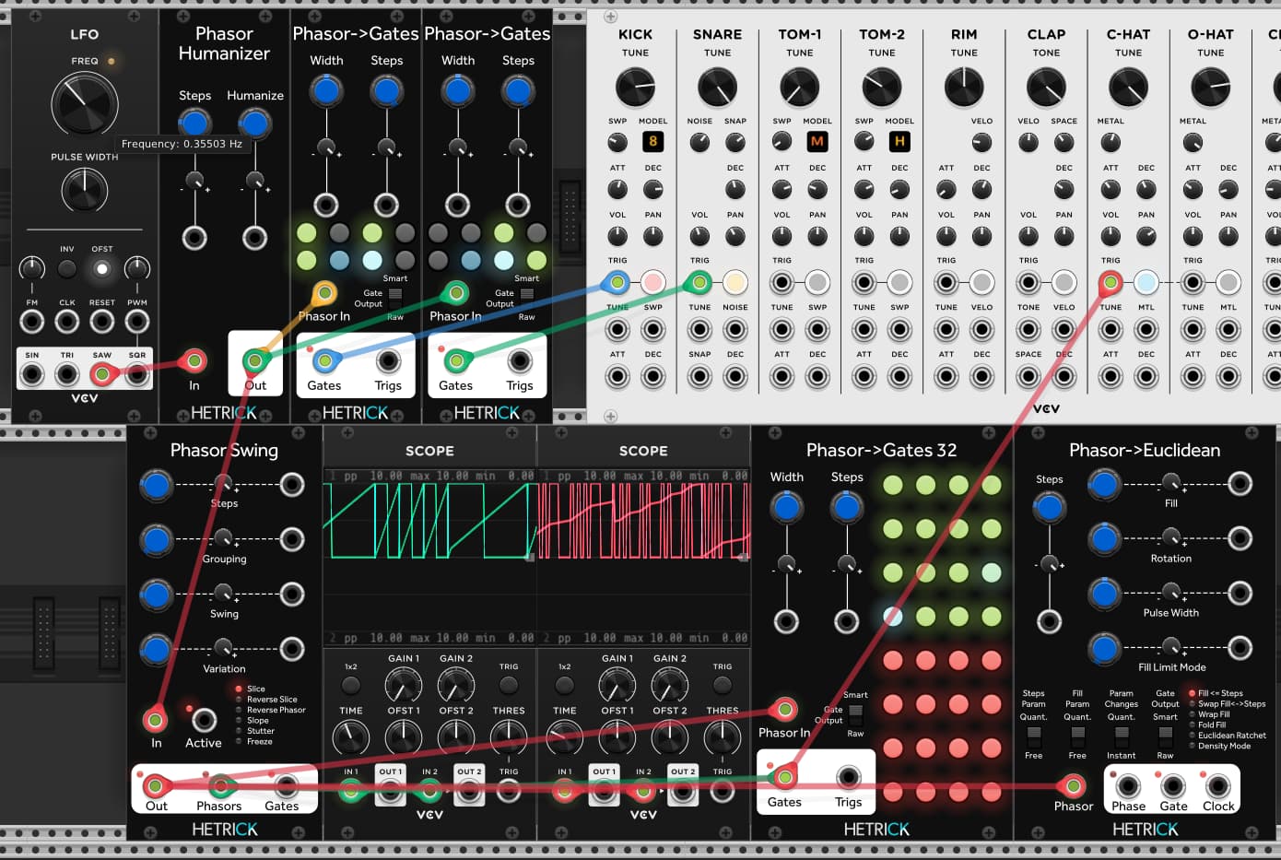Click the KICK module TRIG input jack
The width and height of the screenshot is (1281, 860).
click(617, 283)
